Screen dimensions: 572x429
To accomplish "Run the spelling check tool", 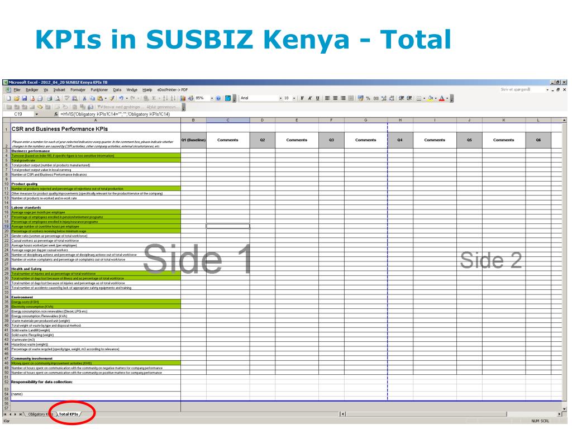I will (67, 98).
